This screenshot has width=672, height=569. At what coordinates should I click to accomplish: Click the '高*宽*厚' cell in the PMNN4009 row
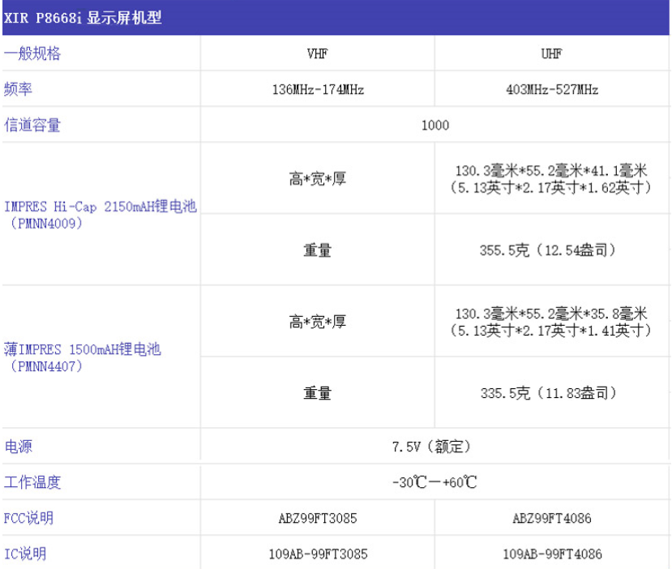click(317, 178)
